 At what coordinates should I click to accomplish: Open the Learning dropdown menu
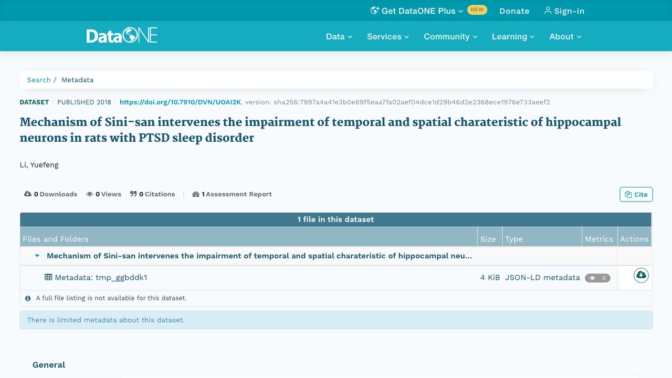513,36
